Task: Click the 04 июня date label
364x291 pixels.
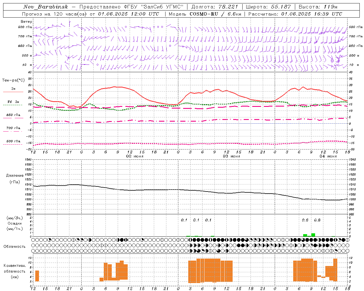Action: tap(328, 156)
